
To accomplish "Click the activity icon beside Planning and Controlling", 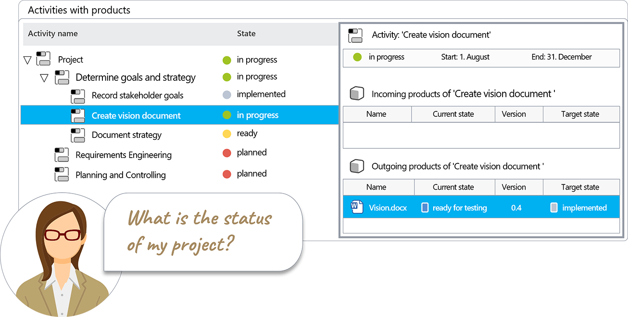I will pyautogui.click(x=62, y=174).
